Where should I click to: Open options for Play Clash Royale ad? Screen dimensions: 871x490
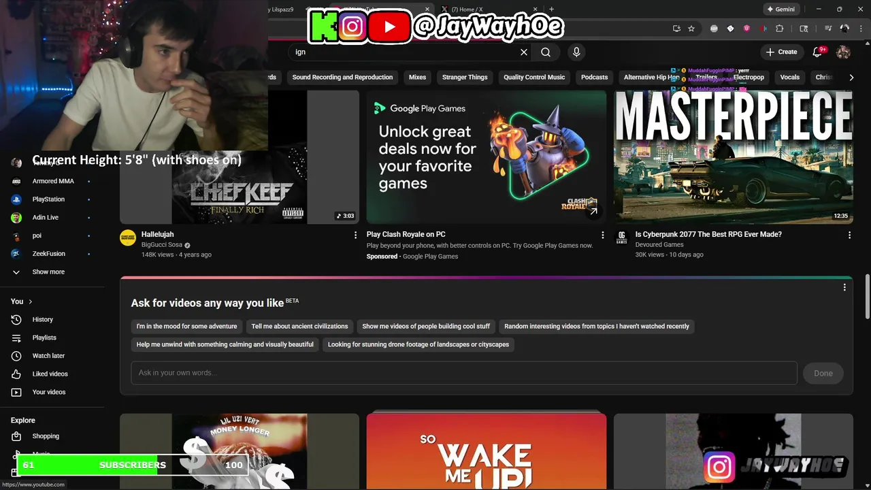pos(602,235)
